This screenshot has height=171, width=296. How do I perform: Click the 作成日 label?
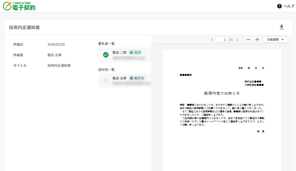click(x=18, y=45)
